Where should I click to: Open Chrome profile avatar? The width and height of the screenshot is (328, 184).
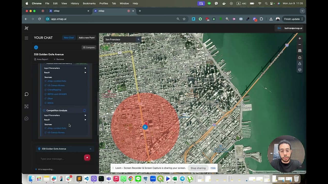coord(278,19)
